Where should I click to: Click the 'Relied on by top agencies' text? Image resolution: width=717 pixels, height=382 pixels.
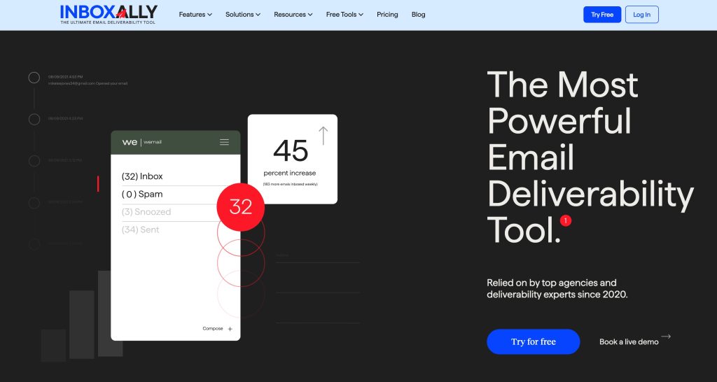pos(557,288)
